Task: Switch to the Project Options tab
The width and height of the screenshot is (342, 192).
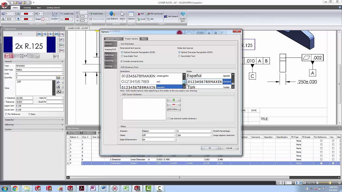Action: point(131,39)
